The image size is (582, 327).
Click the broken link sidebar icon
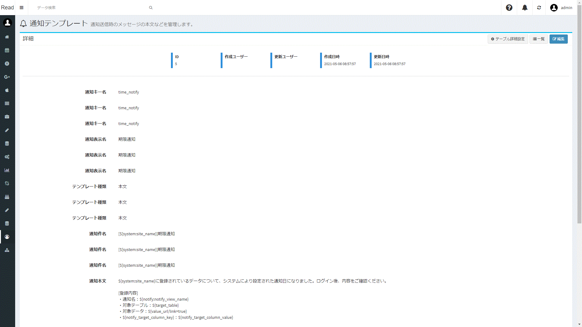(x=7, y=183)
